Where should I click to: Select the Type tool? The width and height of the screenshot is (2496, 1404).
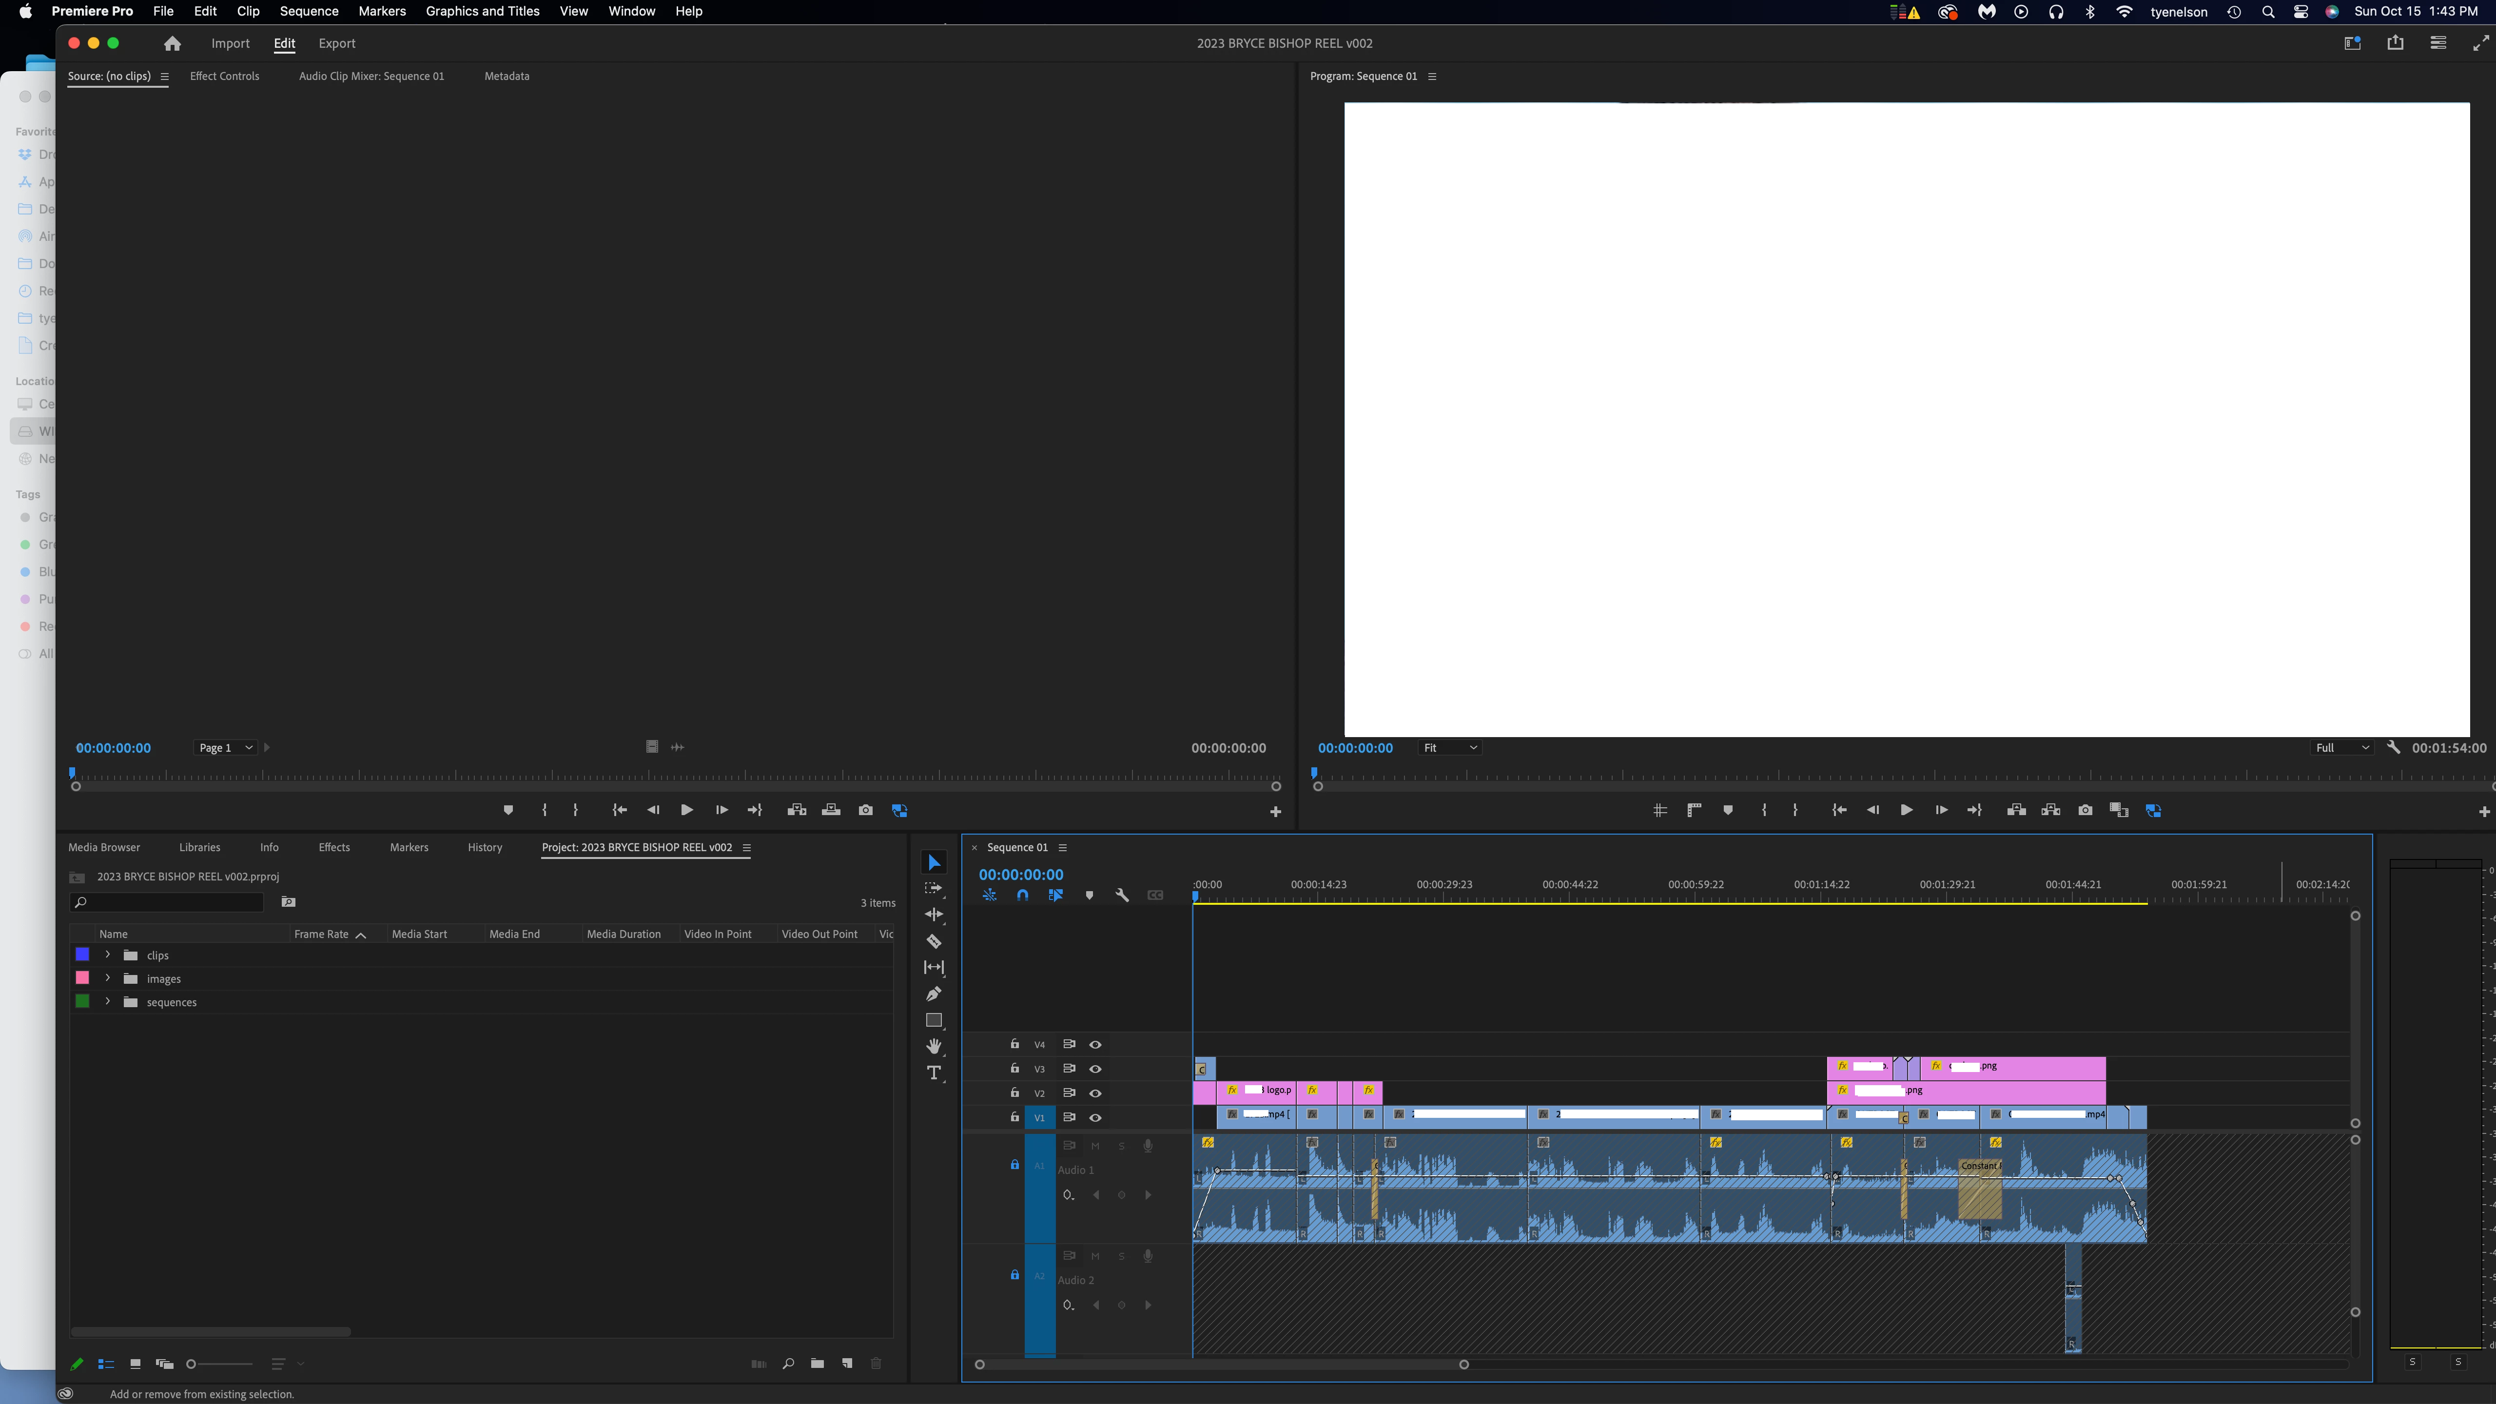tap(933, 1072)
